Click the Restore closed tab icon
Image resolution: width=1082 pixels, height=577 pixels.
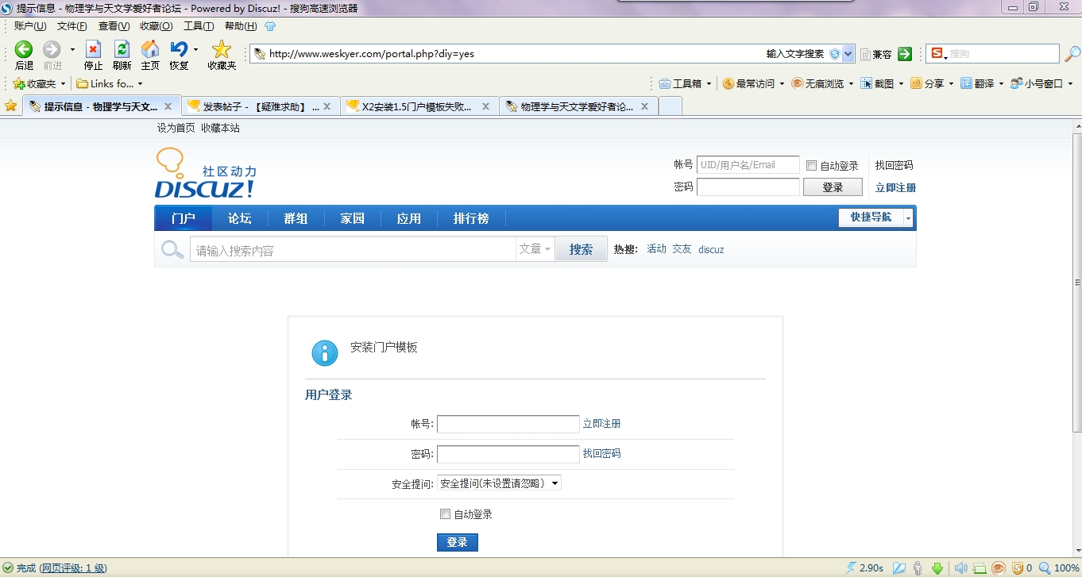179,49
